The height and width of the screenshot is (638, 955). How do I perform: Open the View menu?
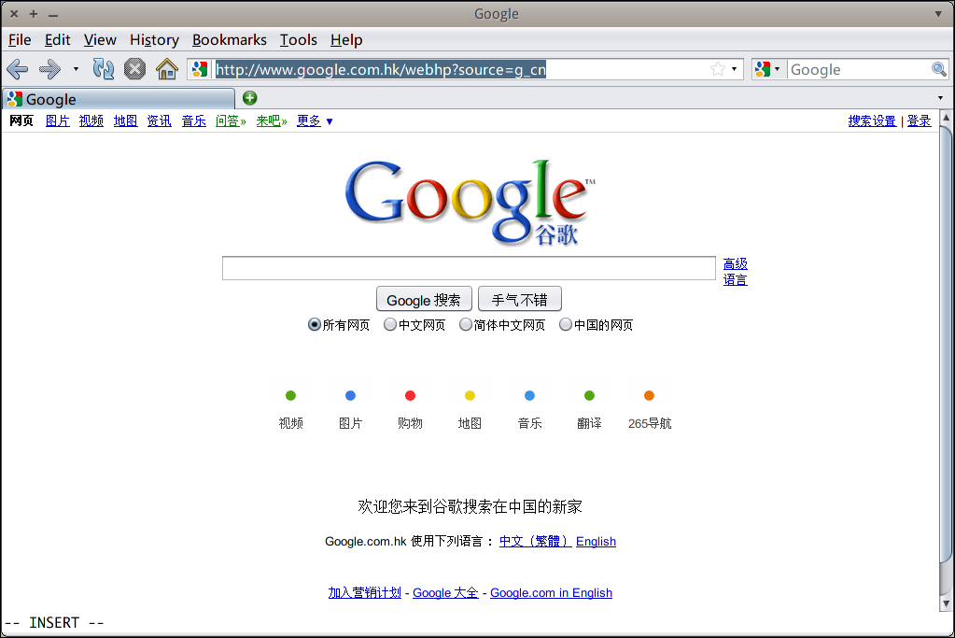(x=100, y=39)
